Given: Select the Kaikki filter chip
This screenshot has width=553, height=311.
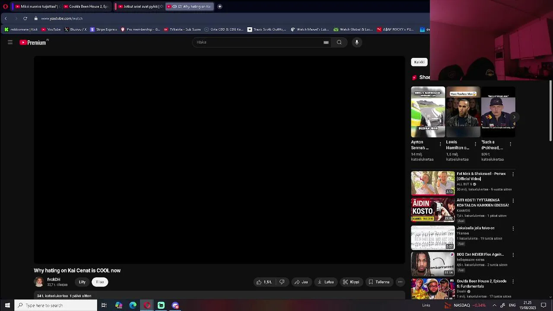Looking at the screenshot, I should [x=419, y=62].
